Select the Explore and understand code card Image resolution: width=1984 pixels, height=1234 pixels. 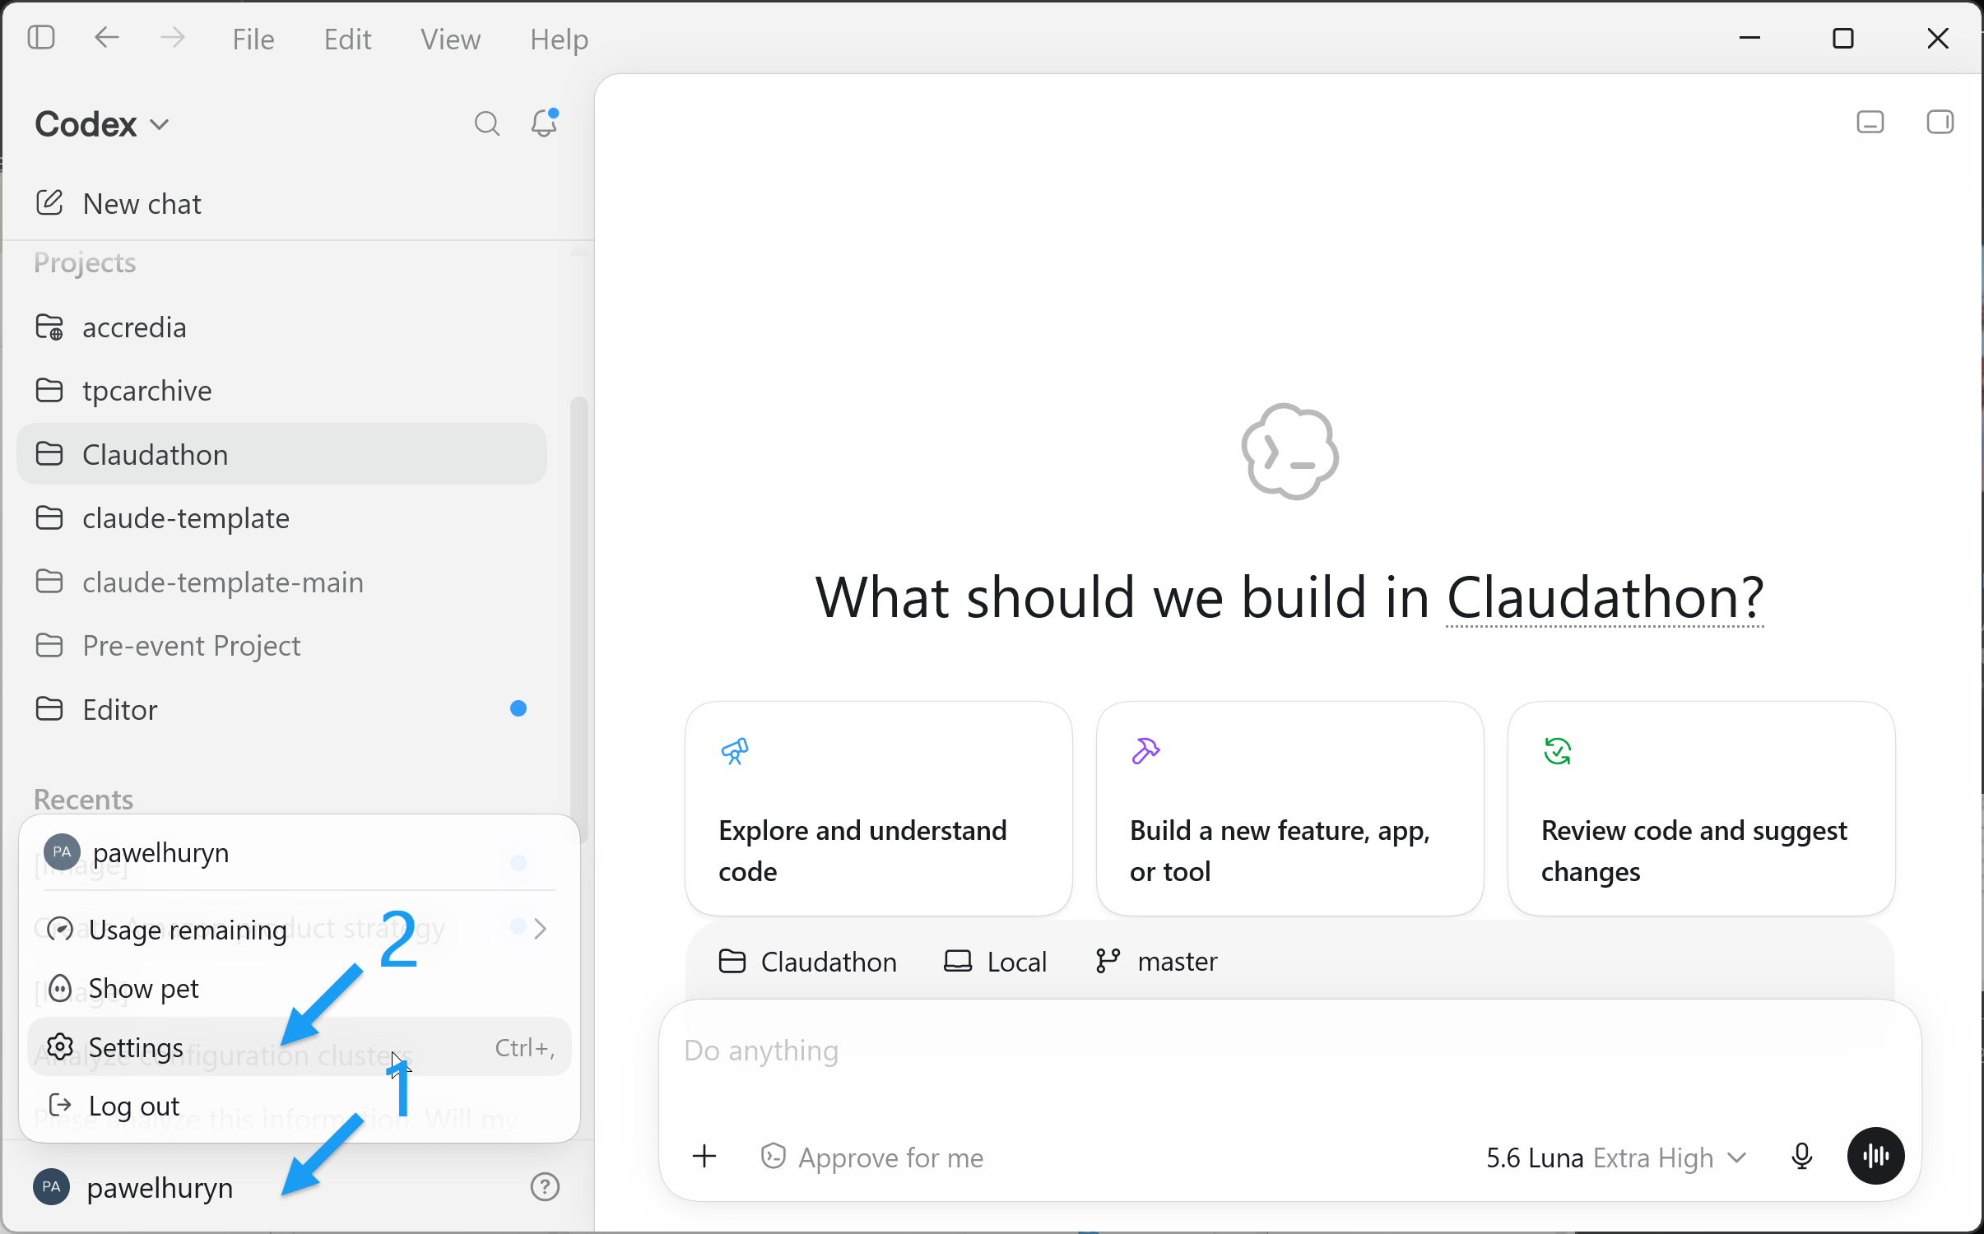click(x=878, y=809)
